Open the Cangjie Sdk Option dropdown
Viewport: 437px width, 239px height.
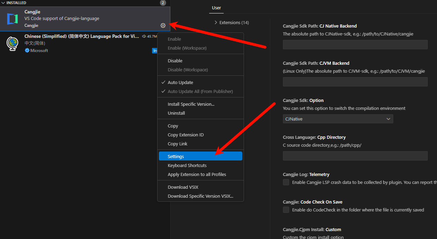click(x=338, y=119)
